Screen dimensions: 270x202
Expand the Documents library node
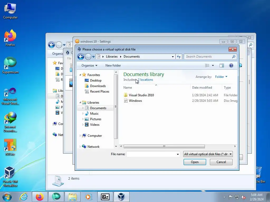click(83, 108)
